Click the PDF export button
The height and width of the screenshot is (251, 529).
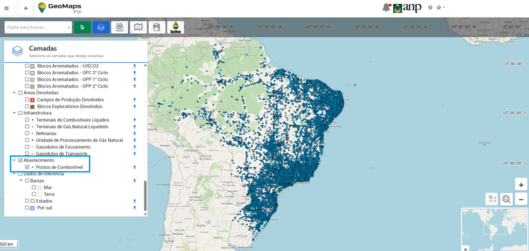click(x=157, y=27)
